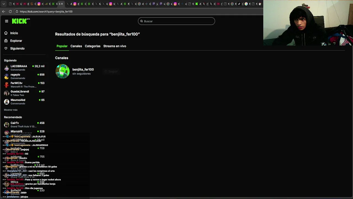
Task: Open GuadaLibrandi channel name
Action: 20,91
